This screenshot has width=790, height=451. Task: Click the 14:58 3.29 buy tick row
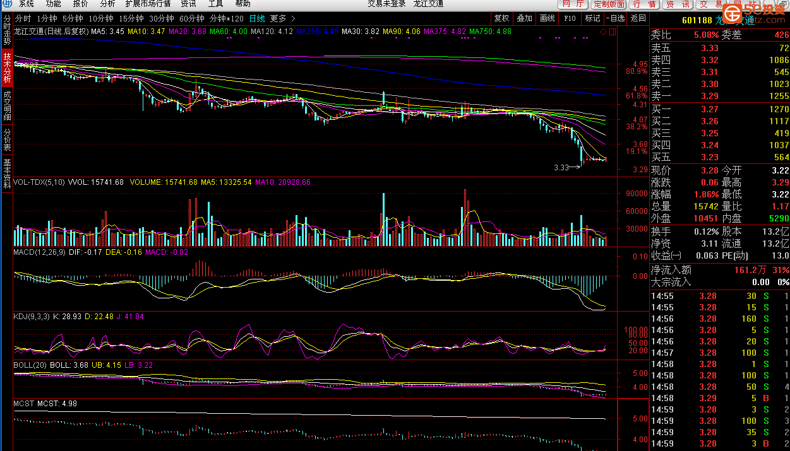[720, 398]
